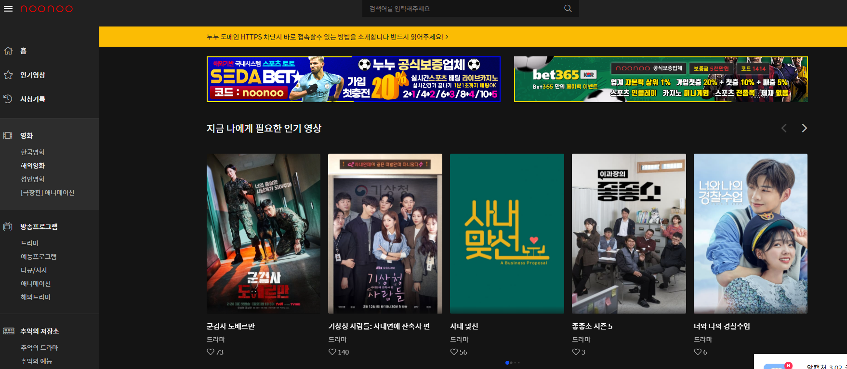Select 방송프로그램 section heading
This screenshot has width=847, height=369.
39,226
